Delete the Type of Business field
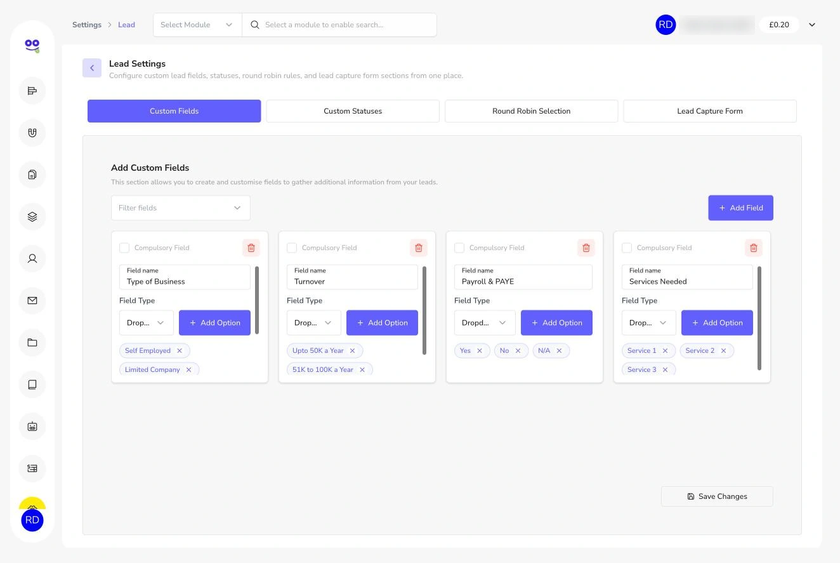This screenshot has height=563, width=840. point(251,248)
